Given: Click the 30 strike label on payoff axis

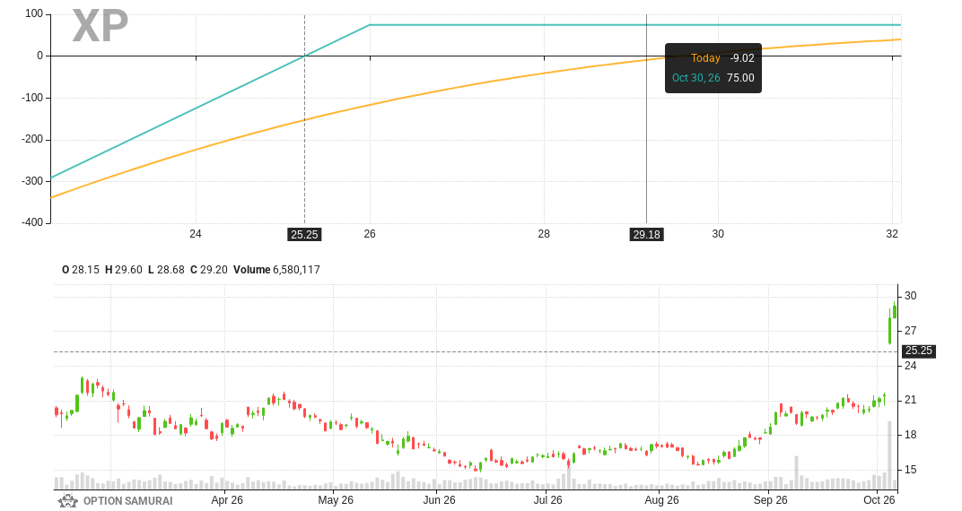Looking at the screenshot, I should point(718,233).
